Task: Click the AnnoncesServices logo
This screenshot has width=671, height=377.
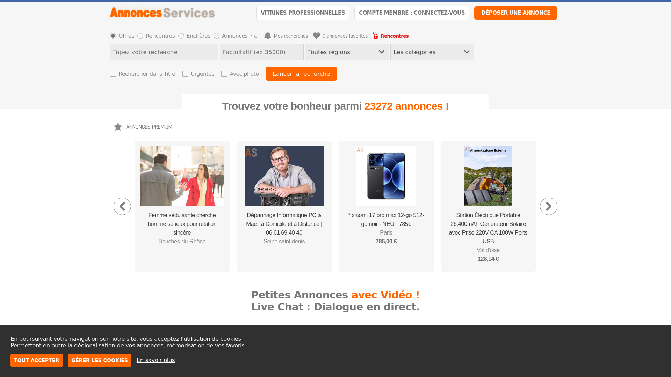Action: point(162,13)
